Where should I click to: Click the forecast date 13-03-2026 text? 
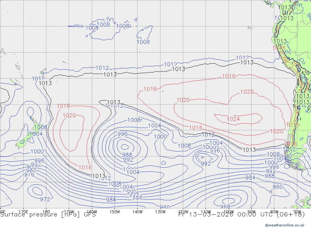point(211,215)
